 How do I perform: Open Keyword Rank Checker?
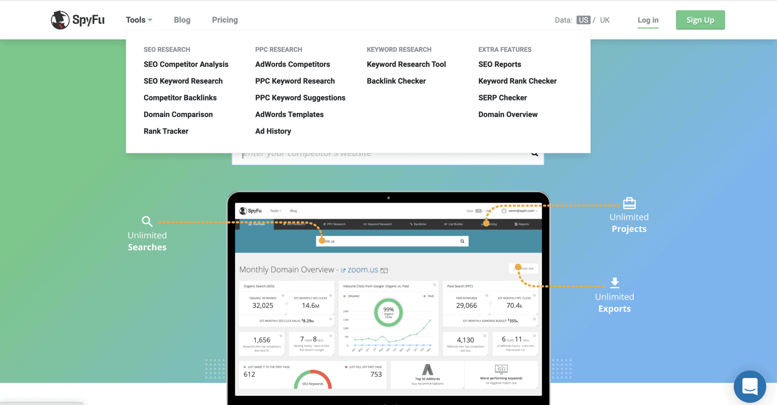(517, 81)
